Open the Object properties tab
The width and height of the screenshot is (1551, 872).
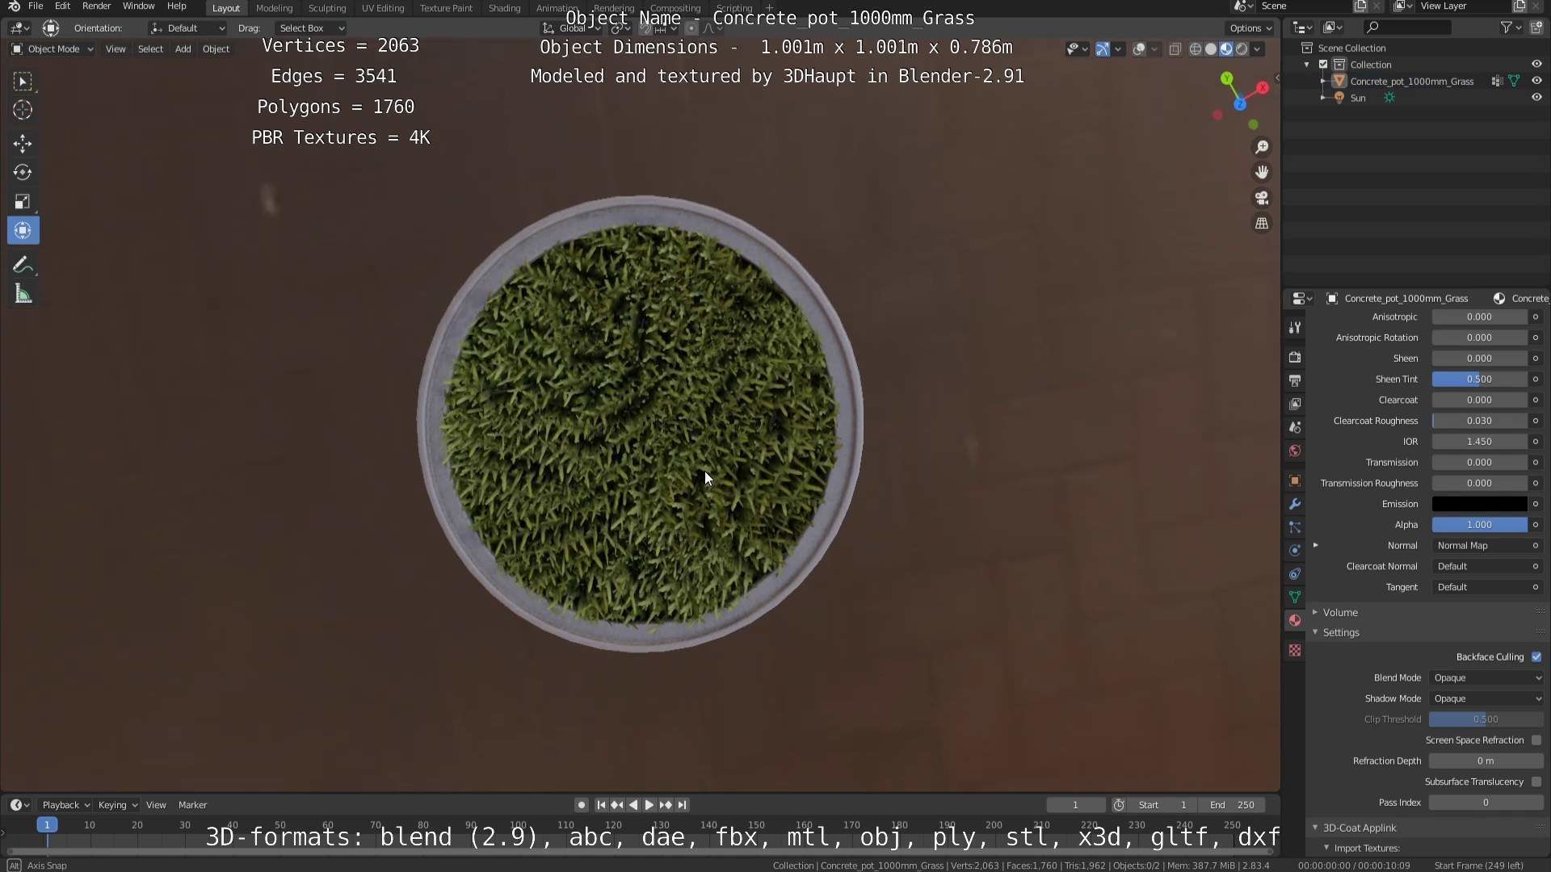pyautogui.click(x=1295, y=480)
